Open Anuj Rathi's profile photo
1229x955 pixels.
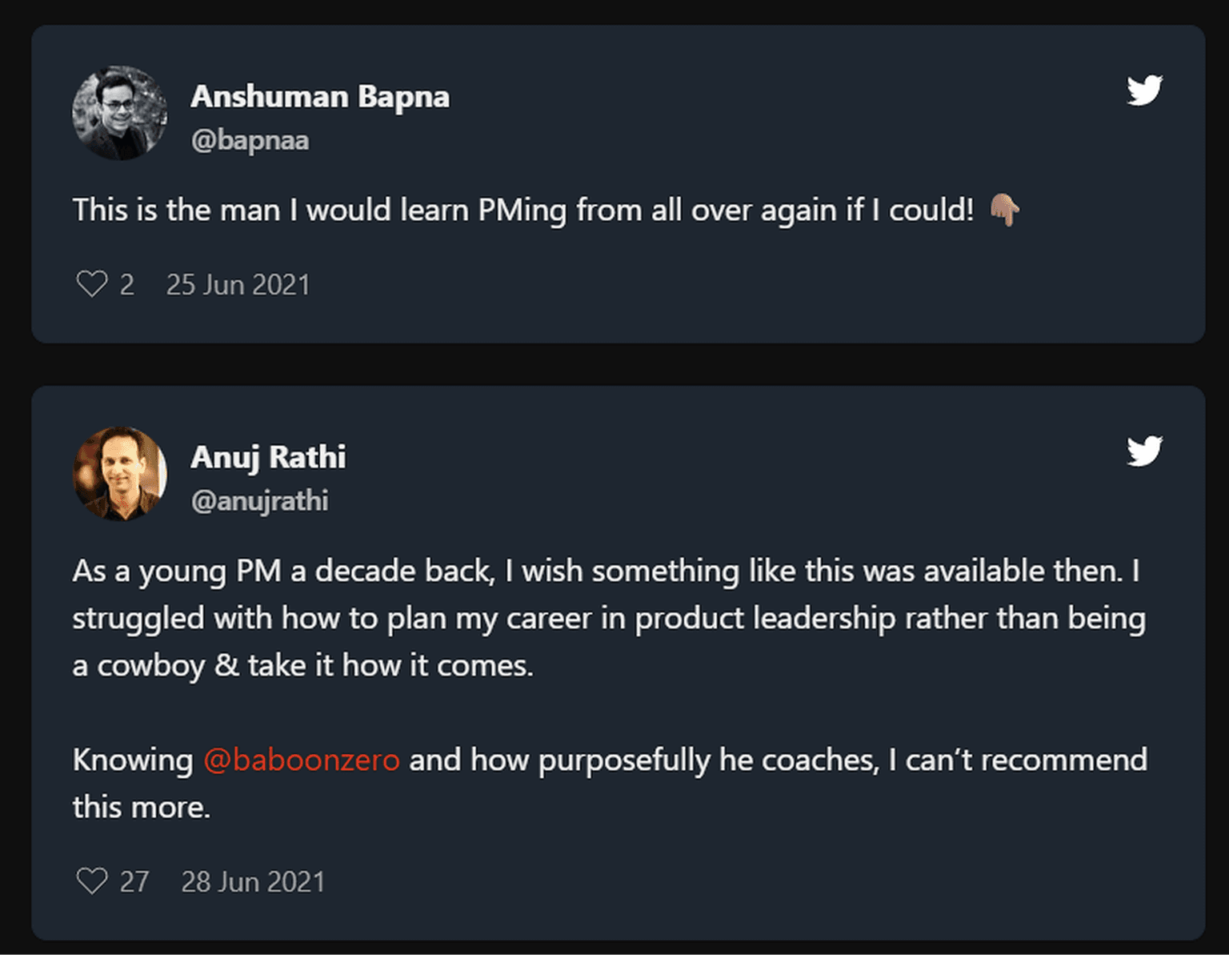coord(120,474)
